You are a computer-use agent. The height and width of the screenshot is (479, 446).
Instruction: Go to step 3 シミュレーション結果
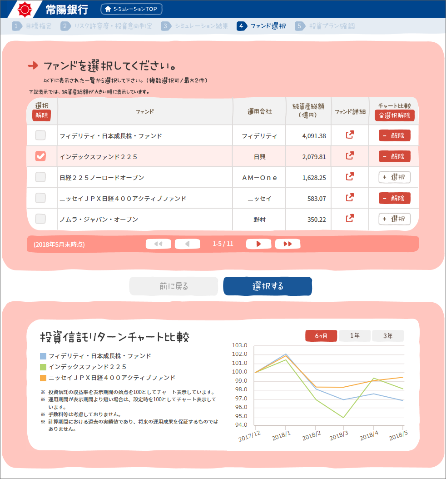[194, 26]
